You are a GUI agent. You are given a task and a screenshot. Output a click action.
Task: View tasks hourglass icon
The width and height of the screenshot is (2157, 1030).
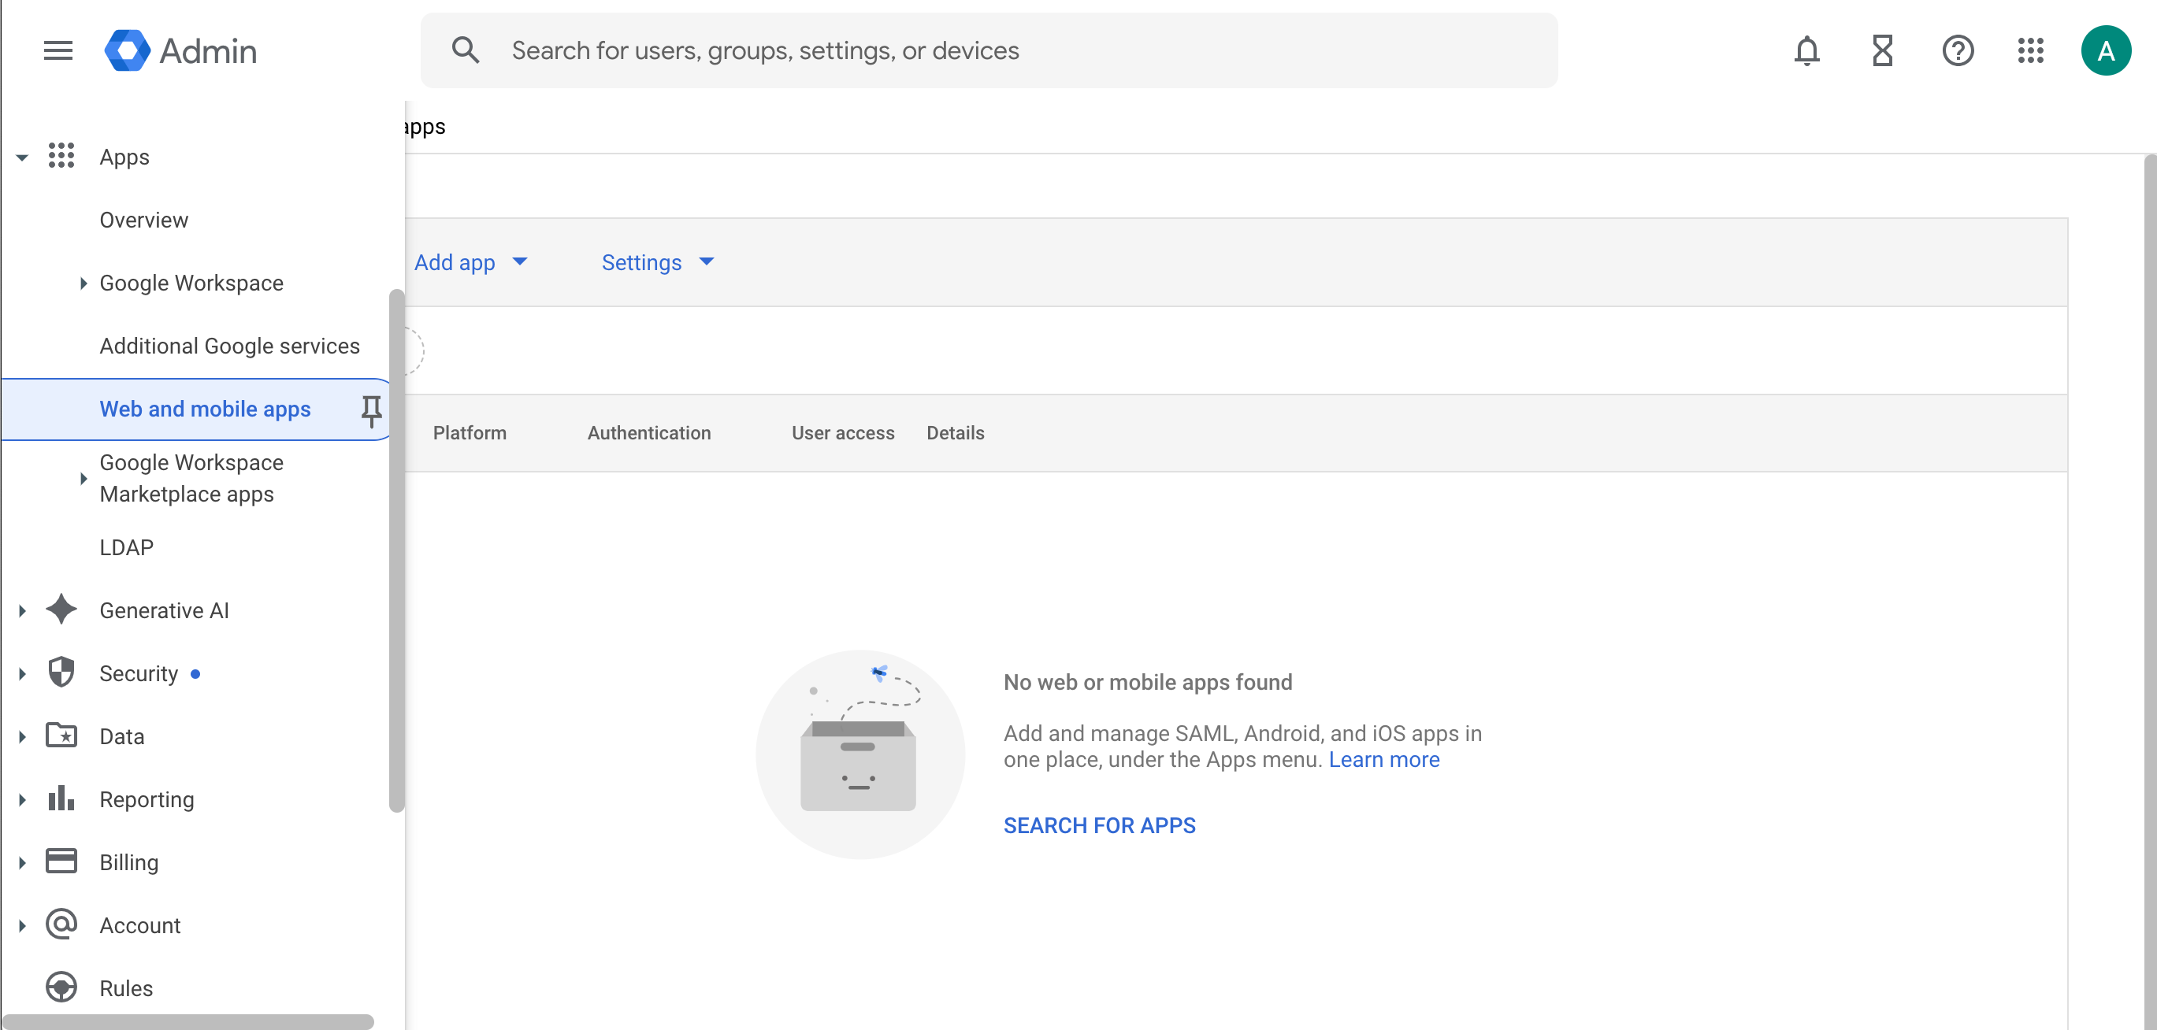[x=1881, y=51]
